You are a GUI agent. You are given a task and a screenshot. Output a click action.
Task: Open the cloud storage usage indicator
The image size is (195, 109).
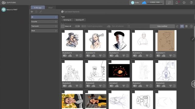(152, 3)
